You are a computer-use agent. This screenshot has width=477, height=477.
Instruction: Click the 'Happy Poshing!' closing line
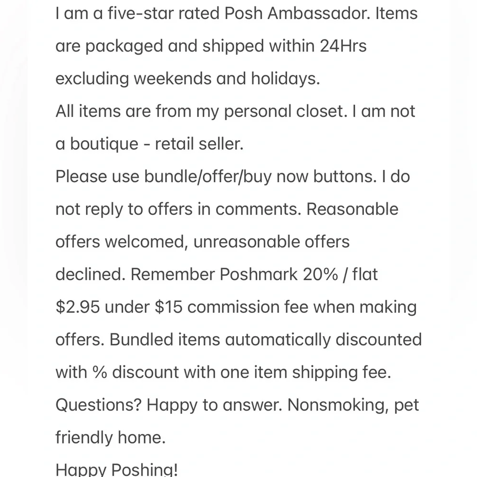point(116,469)
